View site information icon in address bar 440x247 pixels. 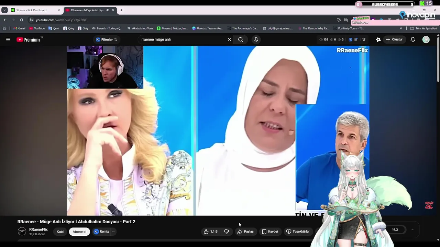pyautogui.click(x=31, y=20)
